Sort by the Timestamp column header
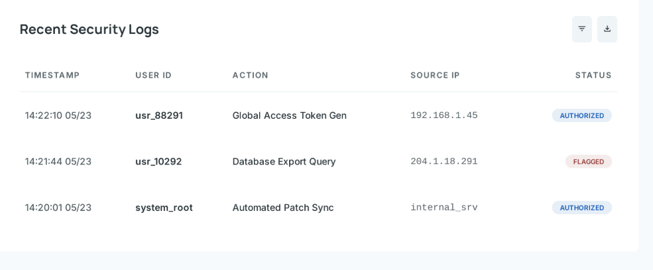Viewport: 653px width, 270px height. pos(52,75)
